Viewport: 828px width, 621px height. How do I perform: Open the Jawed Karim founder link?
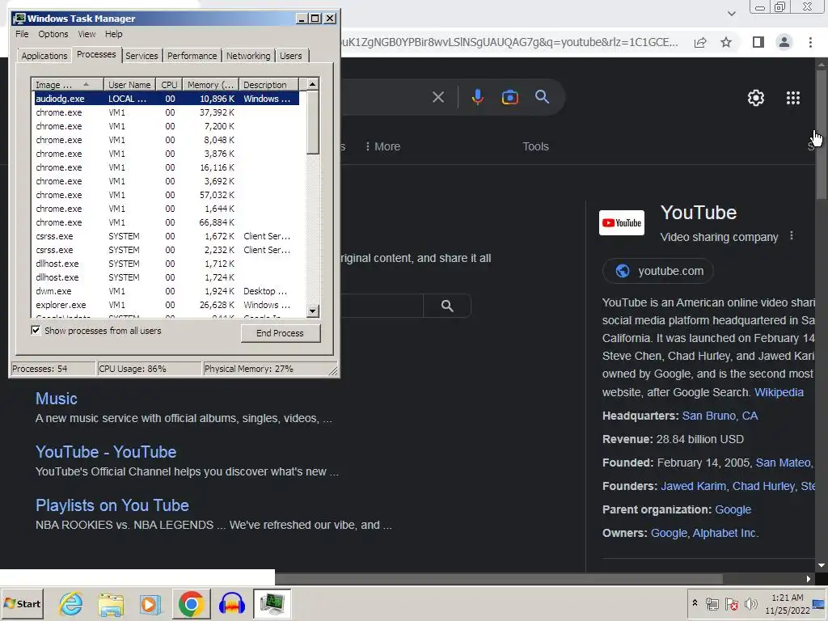coord(693,486)
